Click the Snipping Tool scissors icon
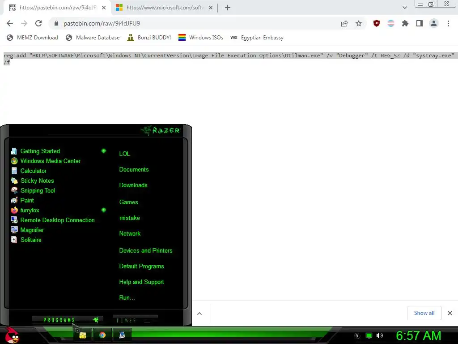 click(x=14, y=190)
